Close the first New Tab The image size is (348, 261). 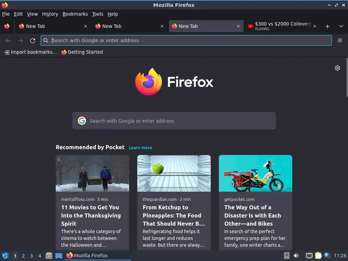pos(85,26)
